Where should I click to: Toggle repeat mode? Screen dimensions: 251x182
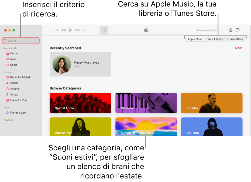[x=85, y=30]
